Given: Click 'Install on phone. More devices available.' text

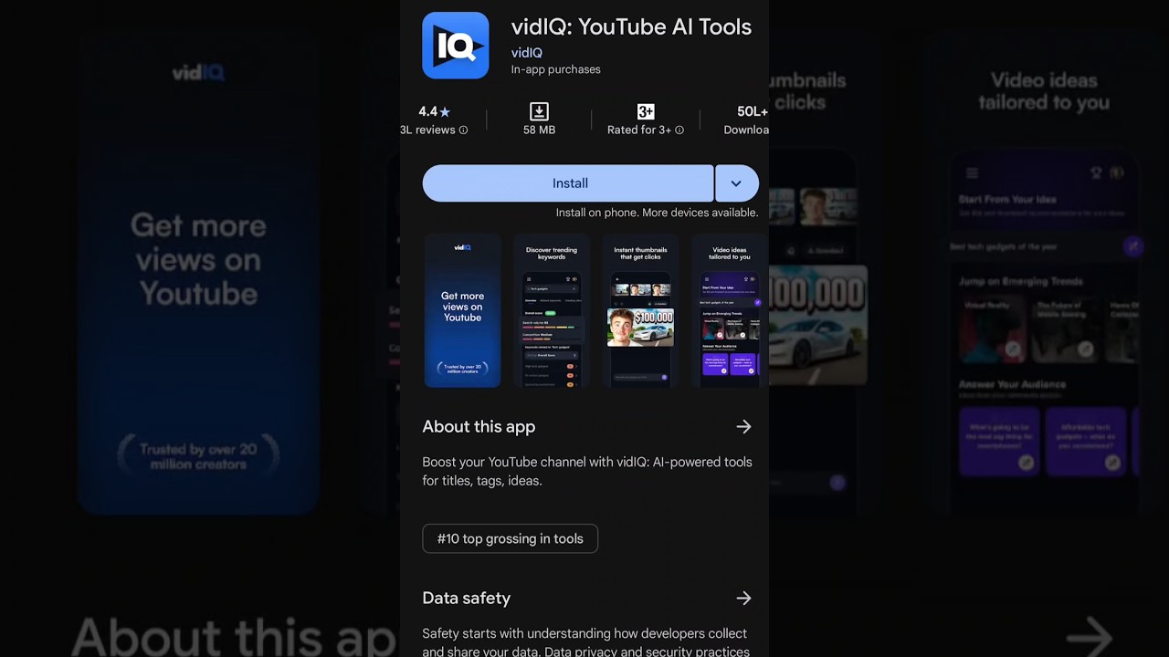Looking at the screenshot, I should pos(657,213).
